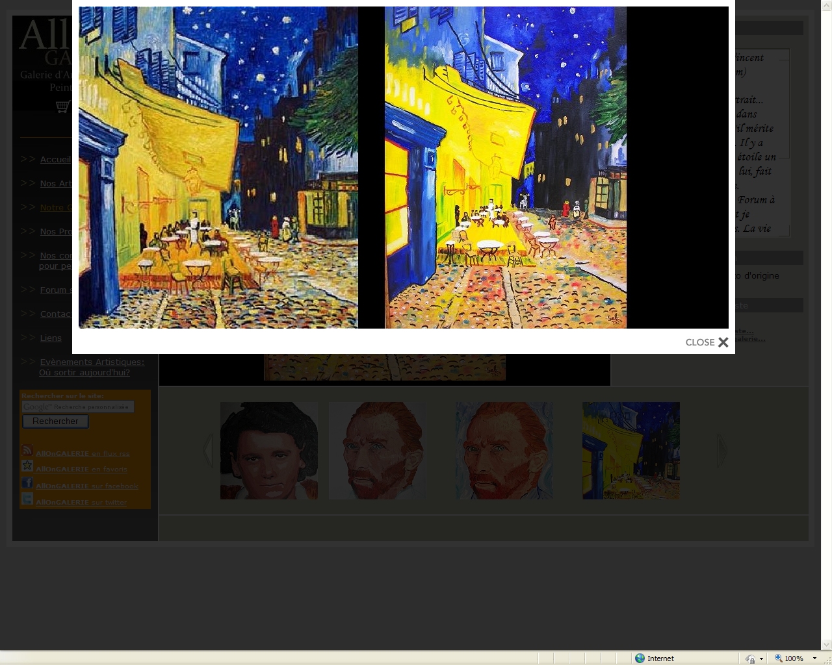Image resolution: width=832 pixels, height=665 pixels.
Task: Click the Google custom search field
Action: pos(78,407)
